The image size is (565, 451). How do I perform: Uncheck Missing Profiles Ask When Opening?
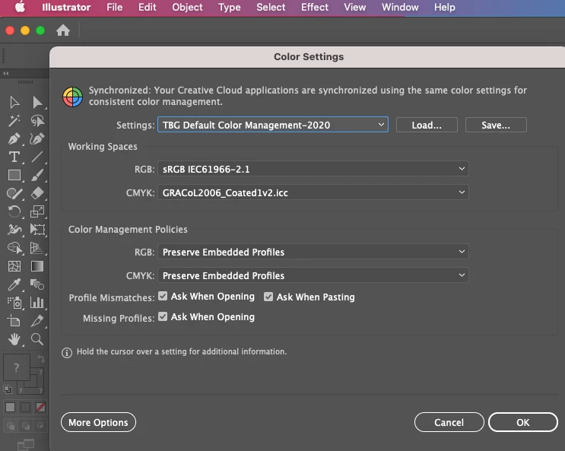163,316
